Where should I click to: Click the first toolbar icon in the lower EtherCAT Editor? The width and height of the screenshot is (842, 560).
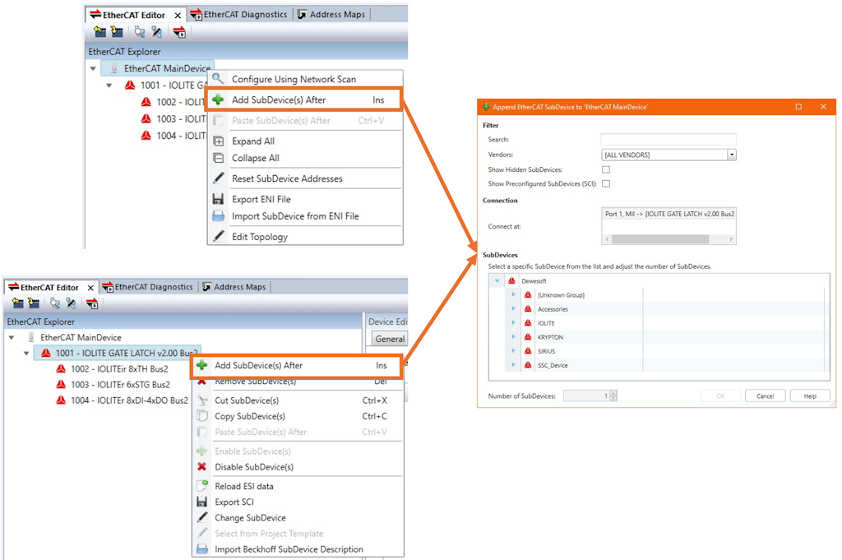point(18,303)
